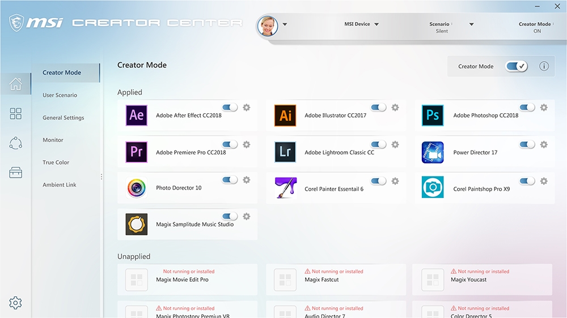
Task: Expand the Scenario dropdown arrow
Action: point(471,24)
